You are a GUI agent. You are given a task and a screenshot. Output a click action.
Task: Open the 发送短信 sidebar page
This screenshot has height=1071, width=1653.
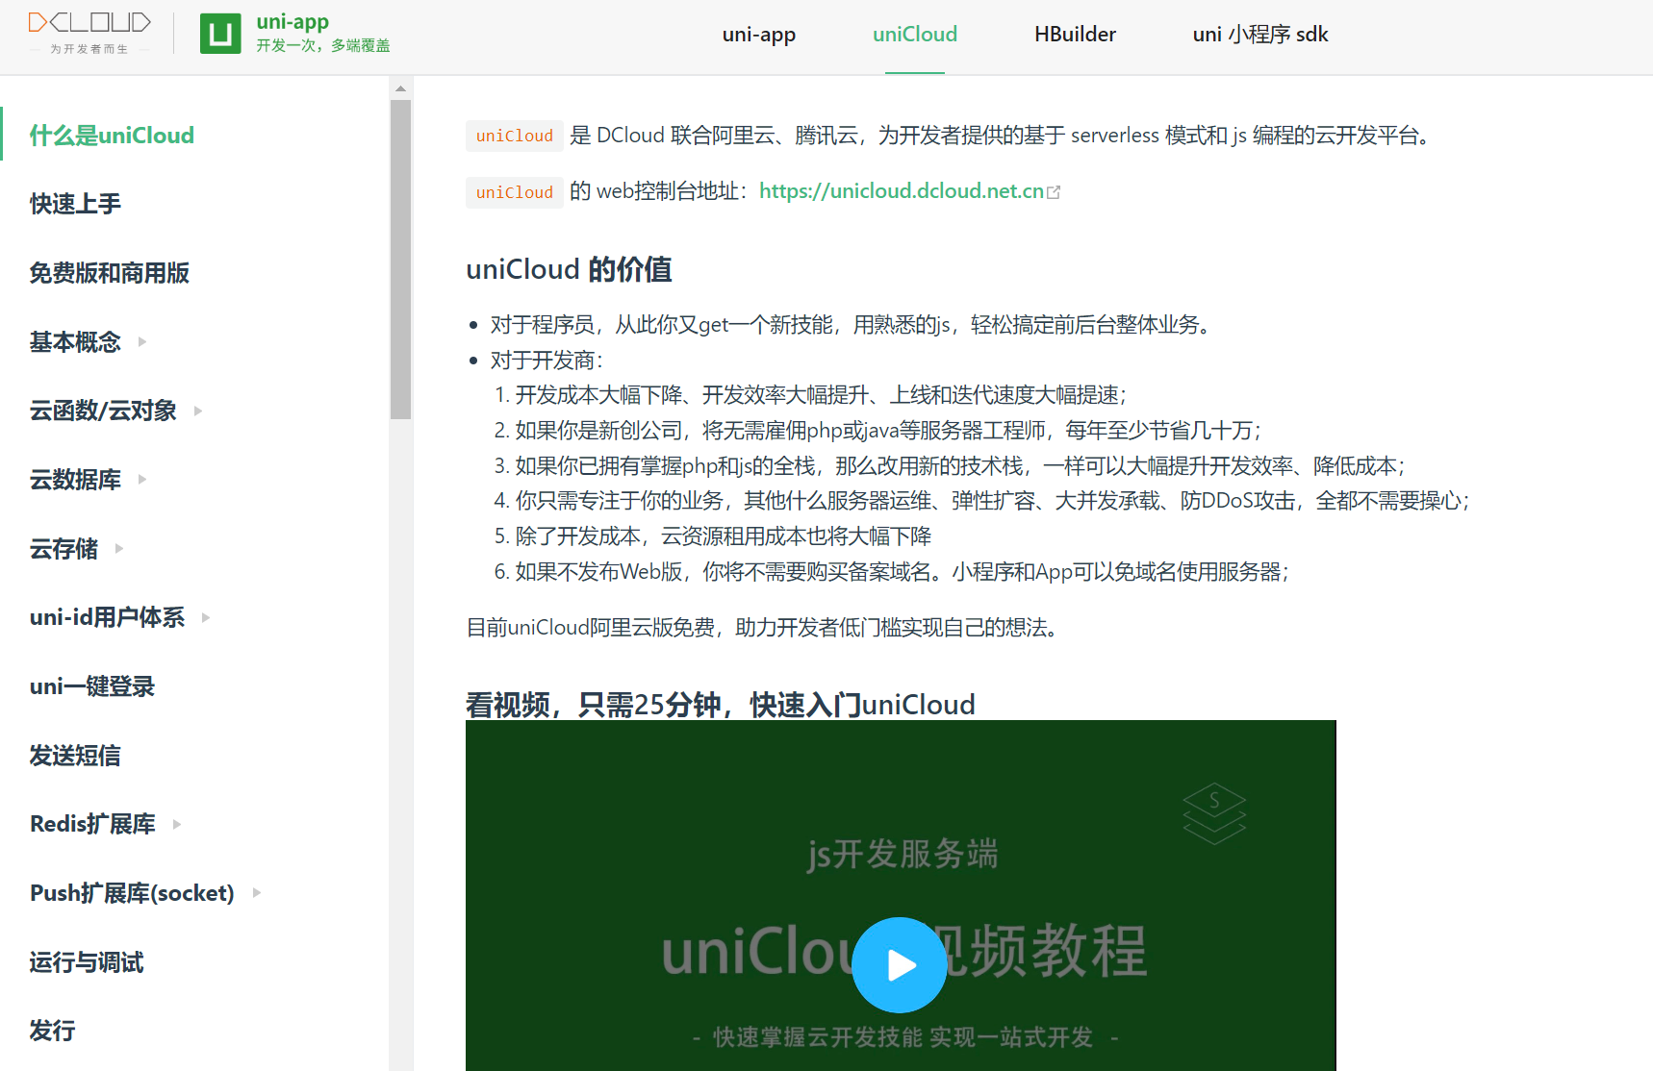click(x=75, y=756)
